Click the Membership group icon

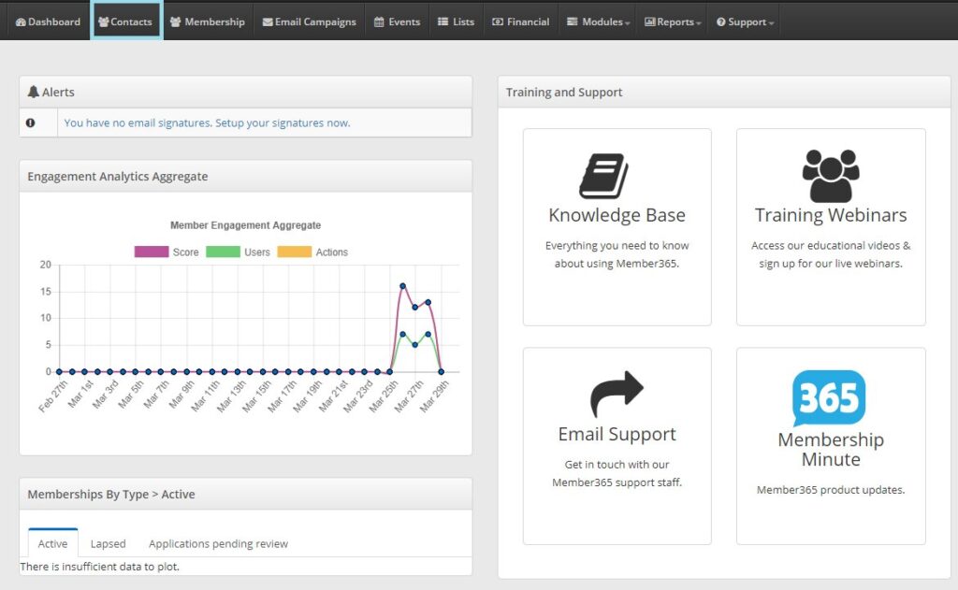click(175, 22)
